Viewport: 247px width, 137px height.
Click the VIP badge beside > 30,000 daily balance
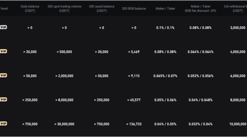click(3, 51)
